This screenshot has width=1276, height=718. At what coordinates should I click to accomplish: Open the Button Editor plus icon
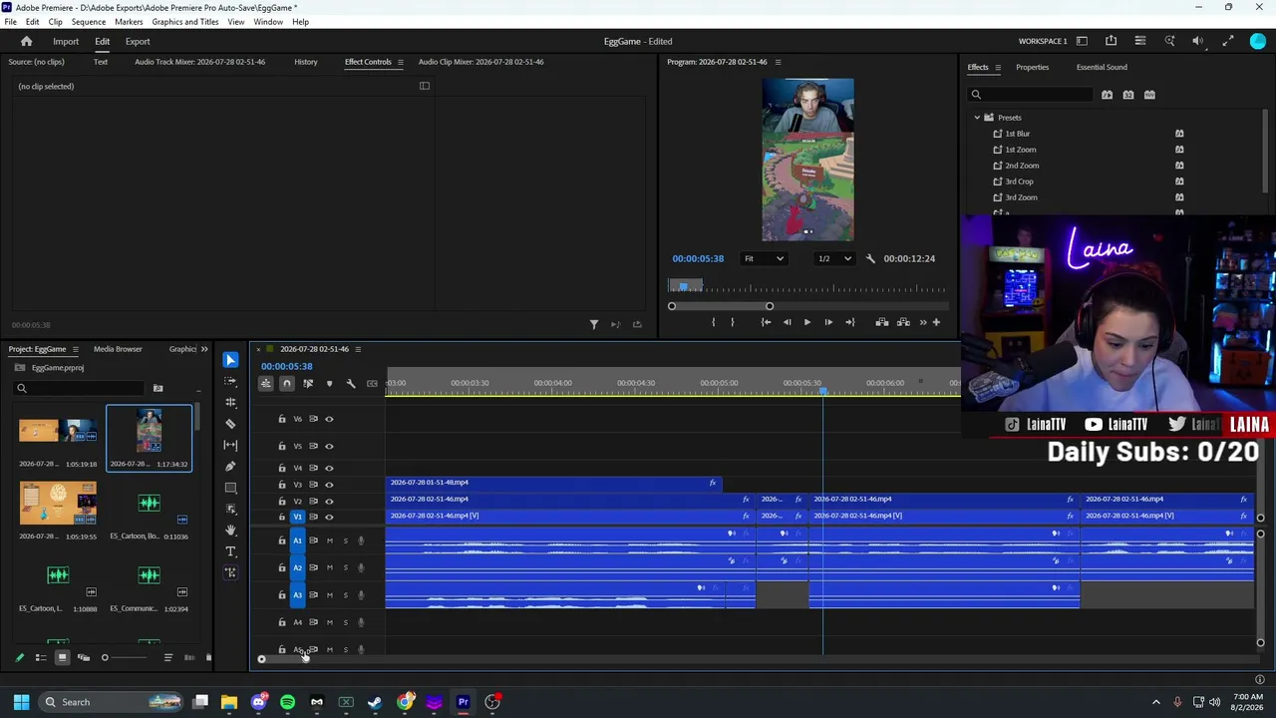[936, 322]
